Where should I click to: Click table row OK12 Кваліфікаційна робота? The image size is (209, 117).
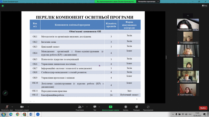pyautogui.click(x=85, y=95)
